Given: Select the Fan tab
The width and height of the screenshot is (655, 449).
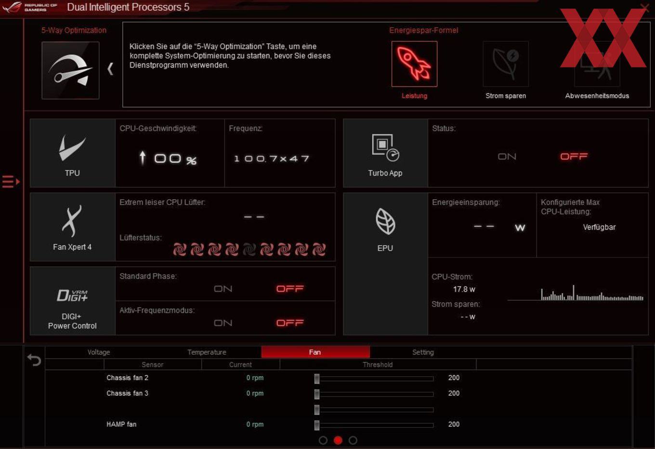Looking at the screenshot, I should (315, 352).
